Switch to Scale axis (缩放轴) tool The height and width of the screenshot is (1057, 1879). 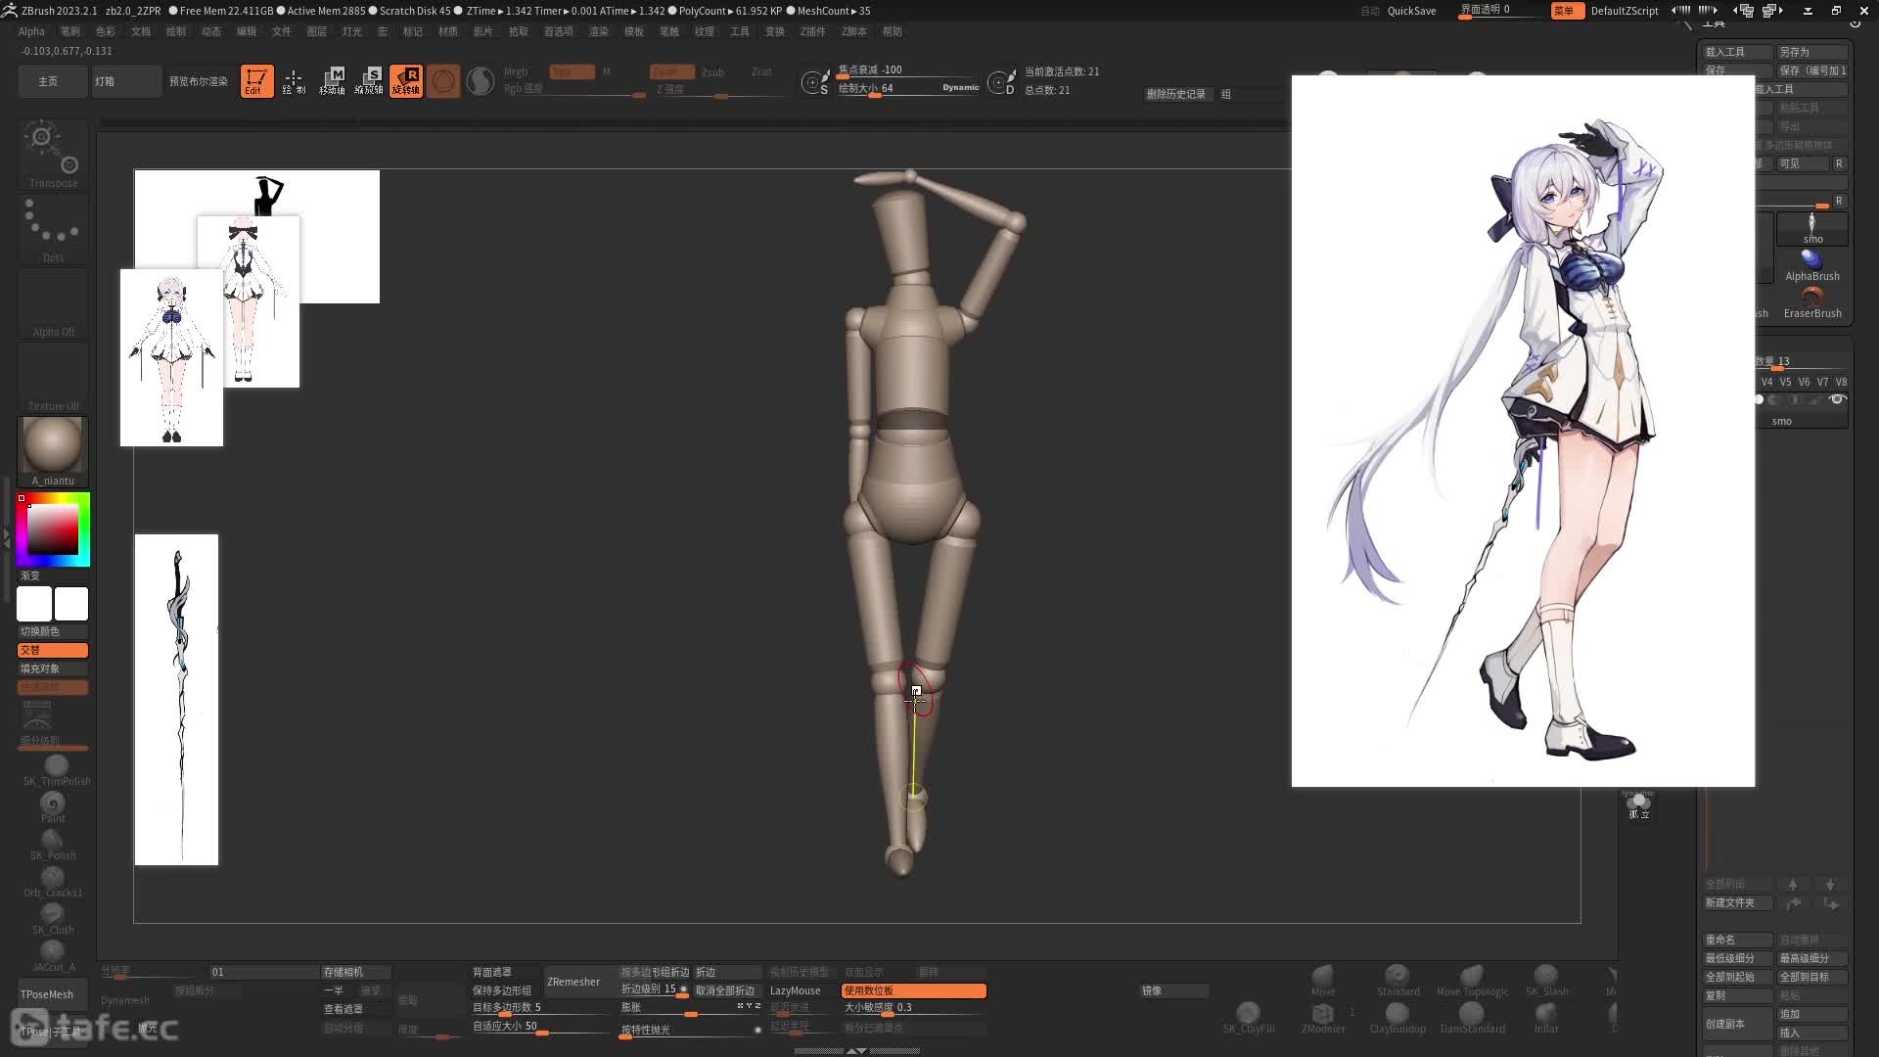(x=369, y=81)
